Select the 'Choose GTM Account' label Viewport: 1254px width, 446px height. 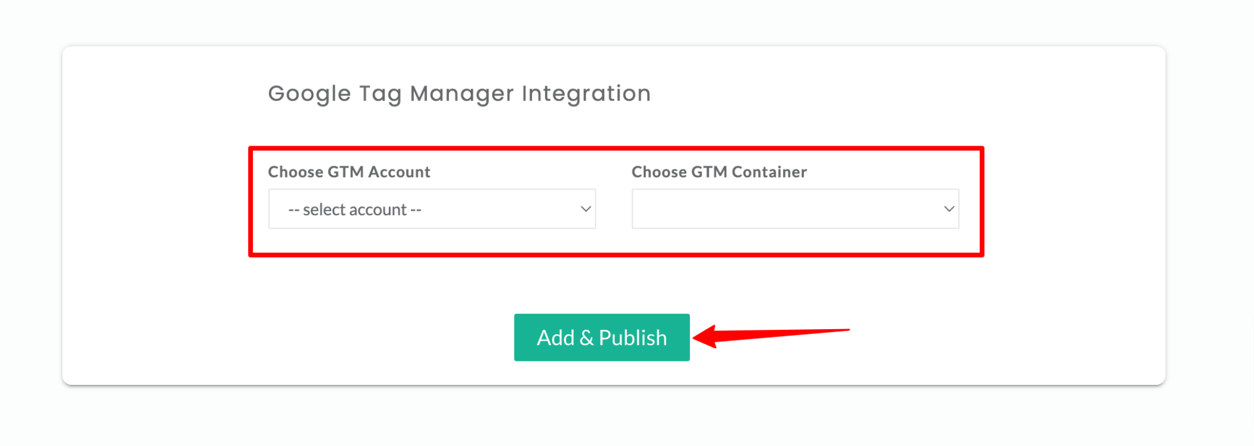pyautogui.click(x=348, y=172)
